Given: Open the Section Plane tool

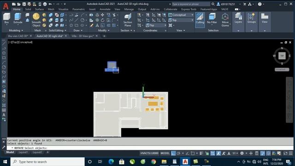Looking at the screenshot, I should click(x=128, y=20).
